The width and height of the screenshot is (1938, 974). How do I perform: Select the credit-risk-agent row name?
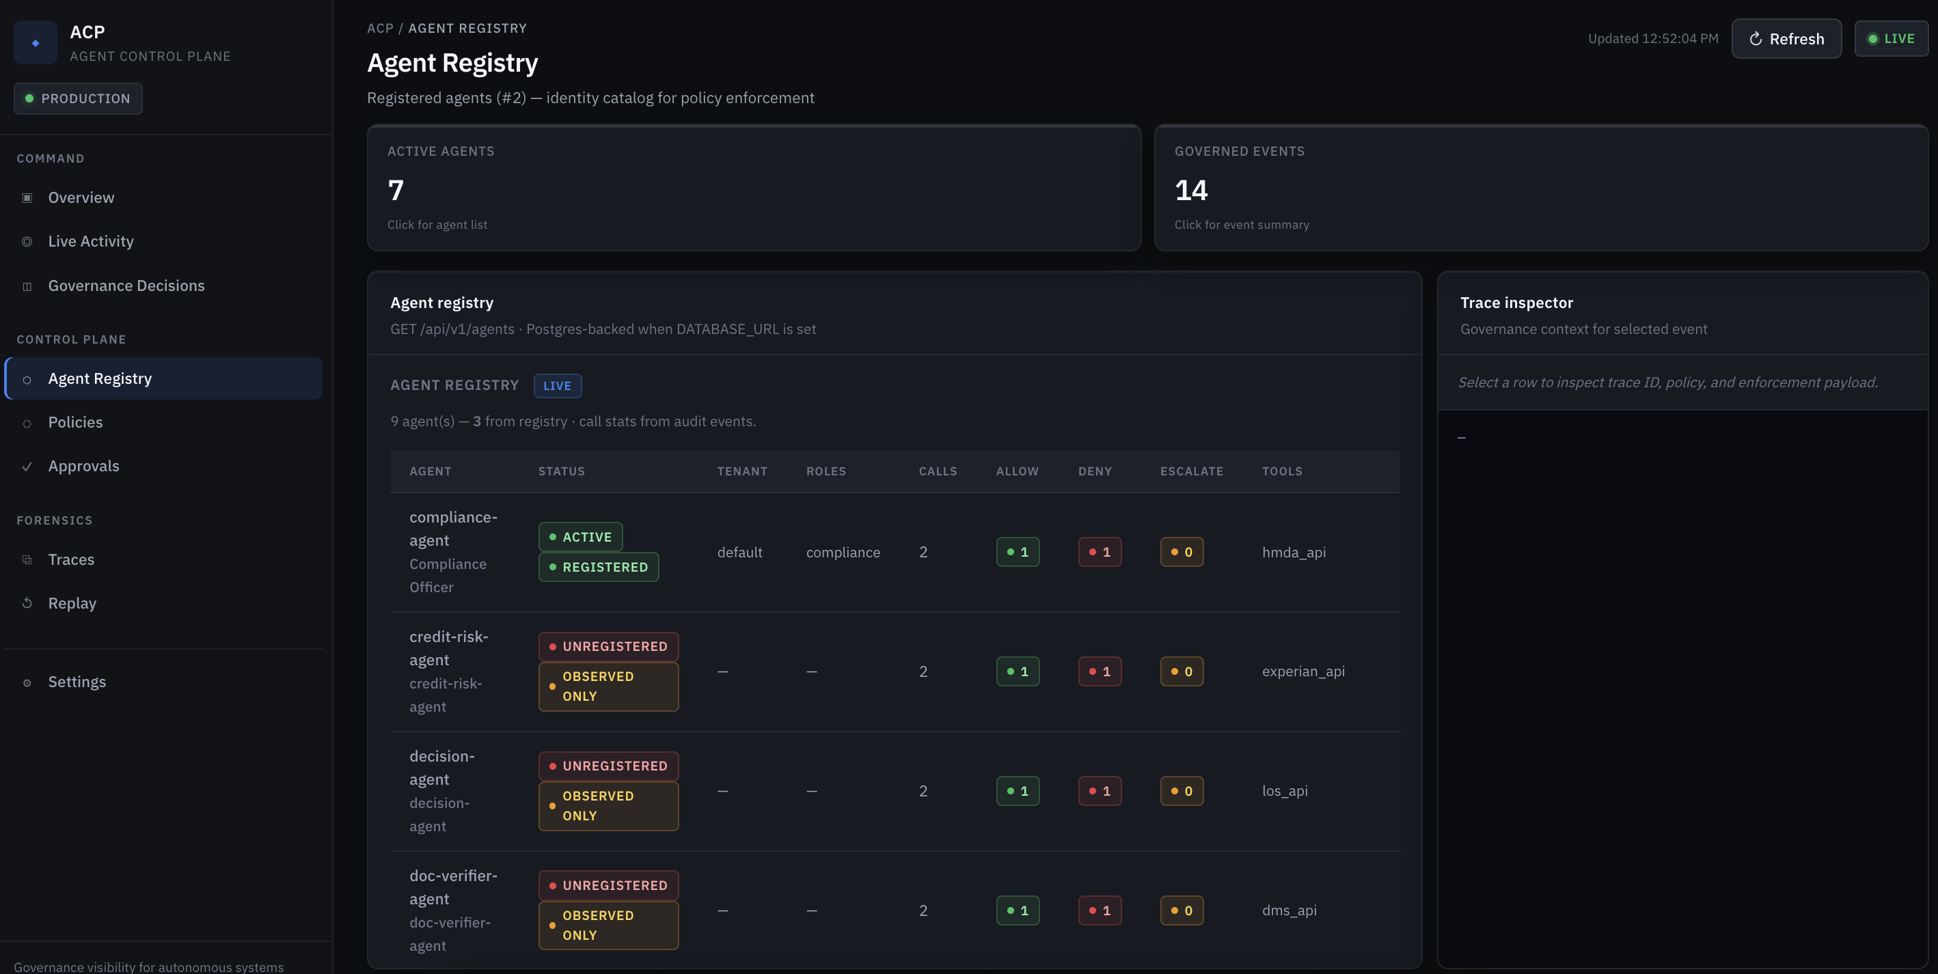click(x=448, y=648)
